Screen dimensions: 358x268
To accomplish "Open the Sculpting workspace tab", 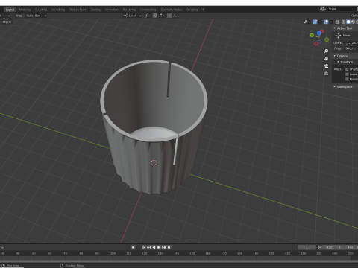I will click(x=41, y=10).
